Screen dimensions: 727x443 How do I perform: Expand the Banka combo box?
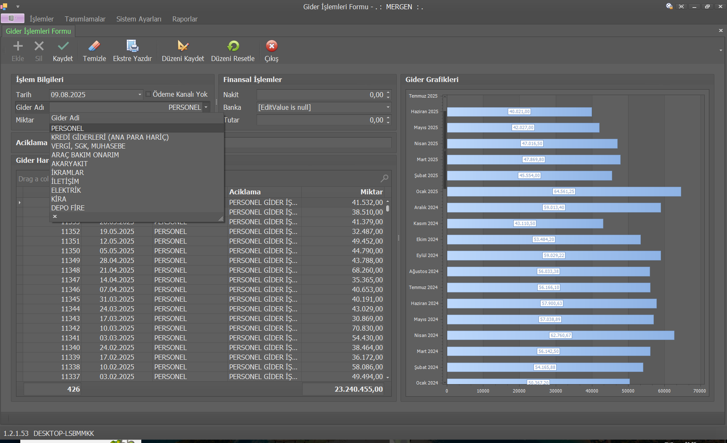pos(388,107)
